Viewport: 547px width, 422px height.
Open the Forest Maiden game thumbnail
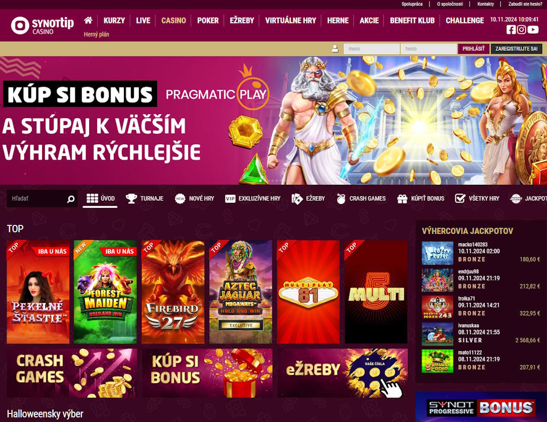coord(105,292)
